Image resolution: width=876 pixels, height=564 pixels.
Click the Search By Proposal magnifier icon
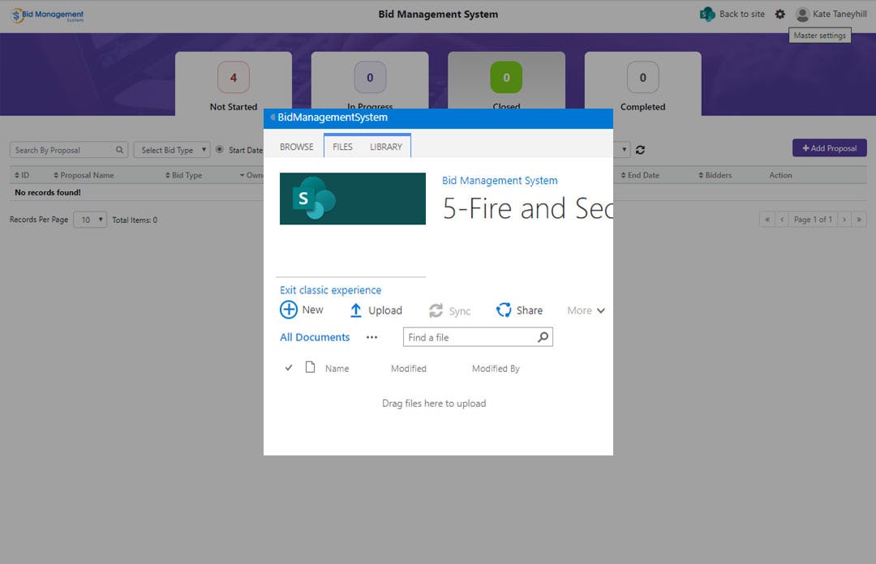119,149
